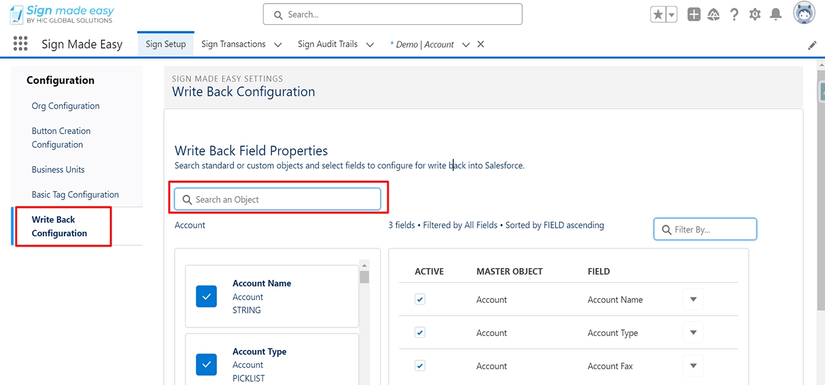Viewport: 825px width, 385px height.
Task: Click the STRING type label on the Account Name card
Action: (x=247, y=310)
